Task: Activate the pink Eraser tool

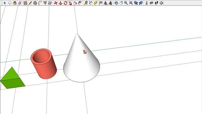Action: pyautogui.click(x=20, y=3)
